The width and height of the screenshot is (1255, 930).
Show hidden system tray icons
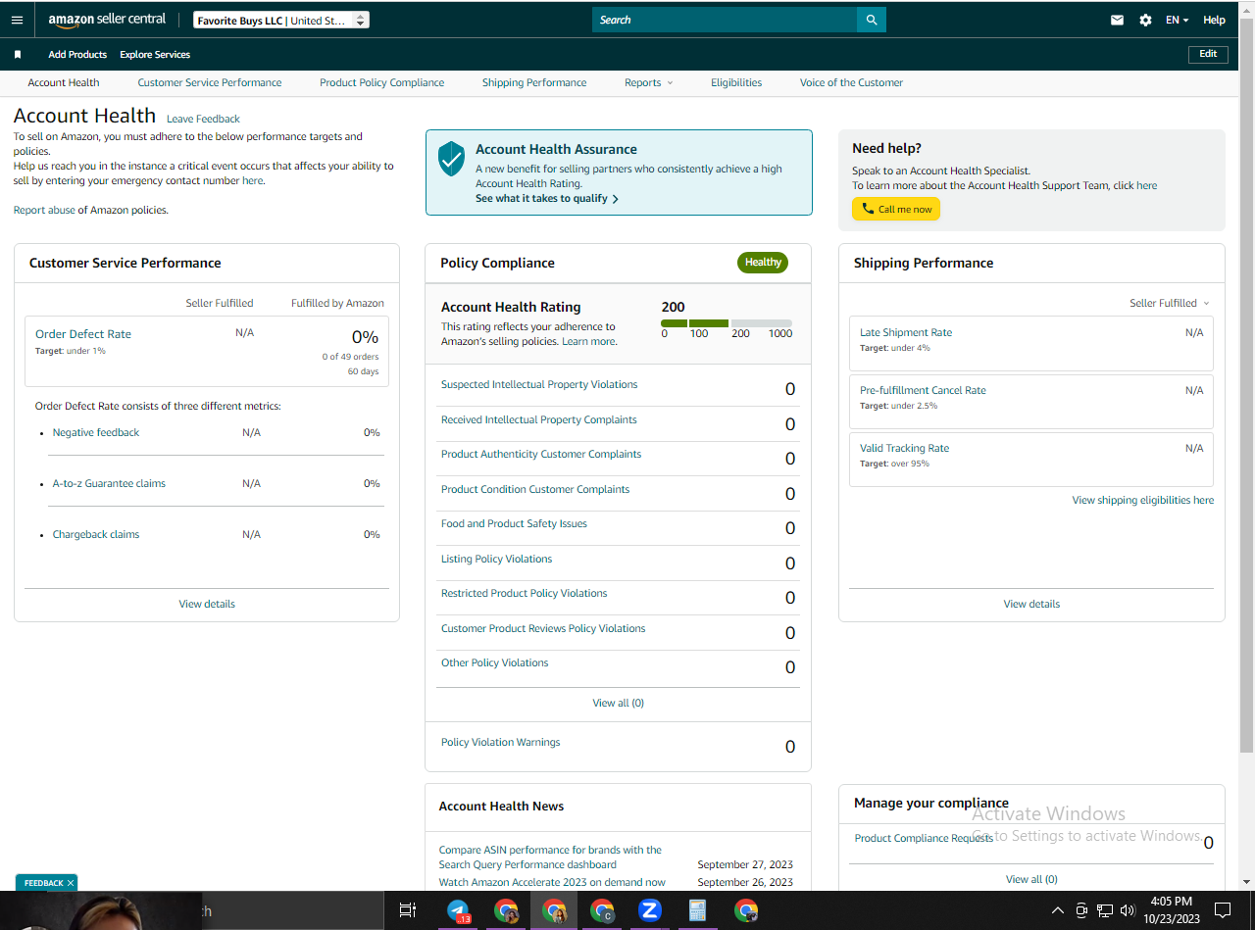pos(1057,910)
